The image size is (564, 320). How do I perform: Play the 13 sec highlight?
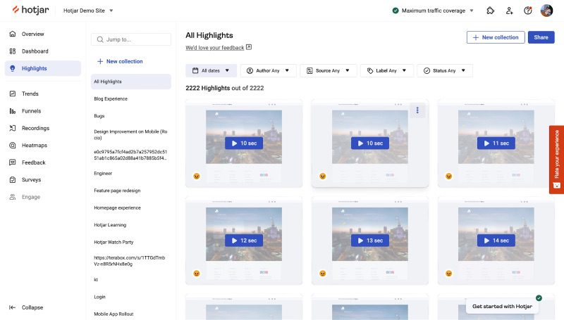pos(369,241)
